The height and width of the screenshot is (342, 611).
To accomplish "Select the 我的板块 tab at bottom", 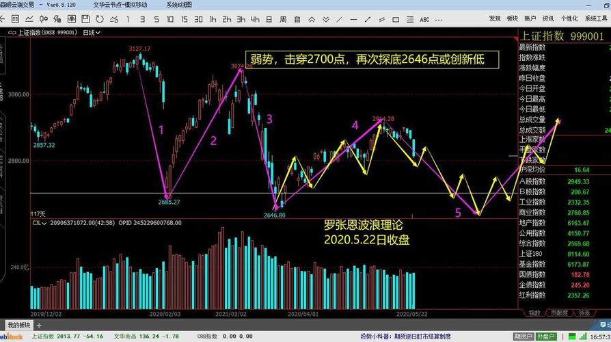I will click(x=19, y=324).
